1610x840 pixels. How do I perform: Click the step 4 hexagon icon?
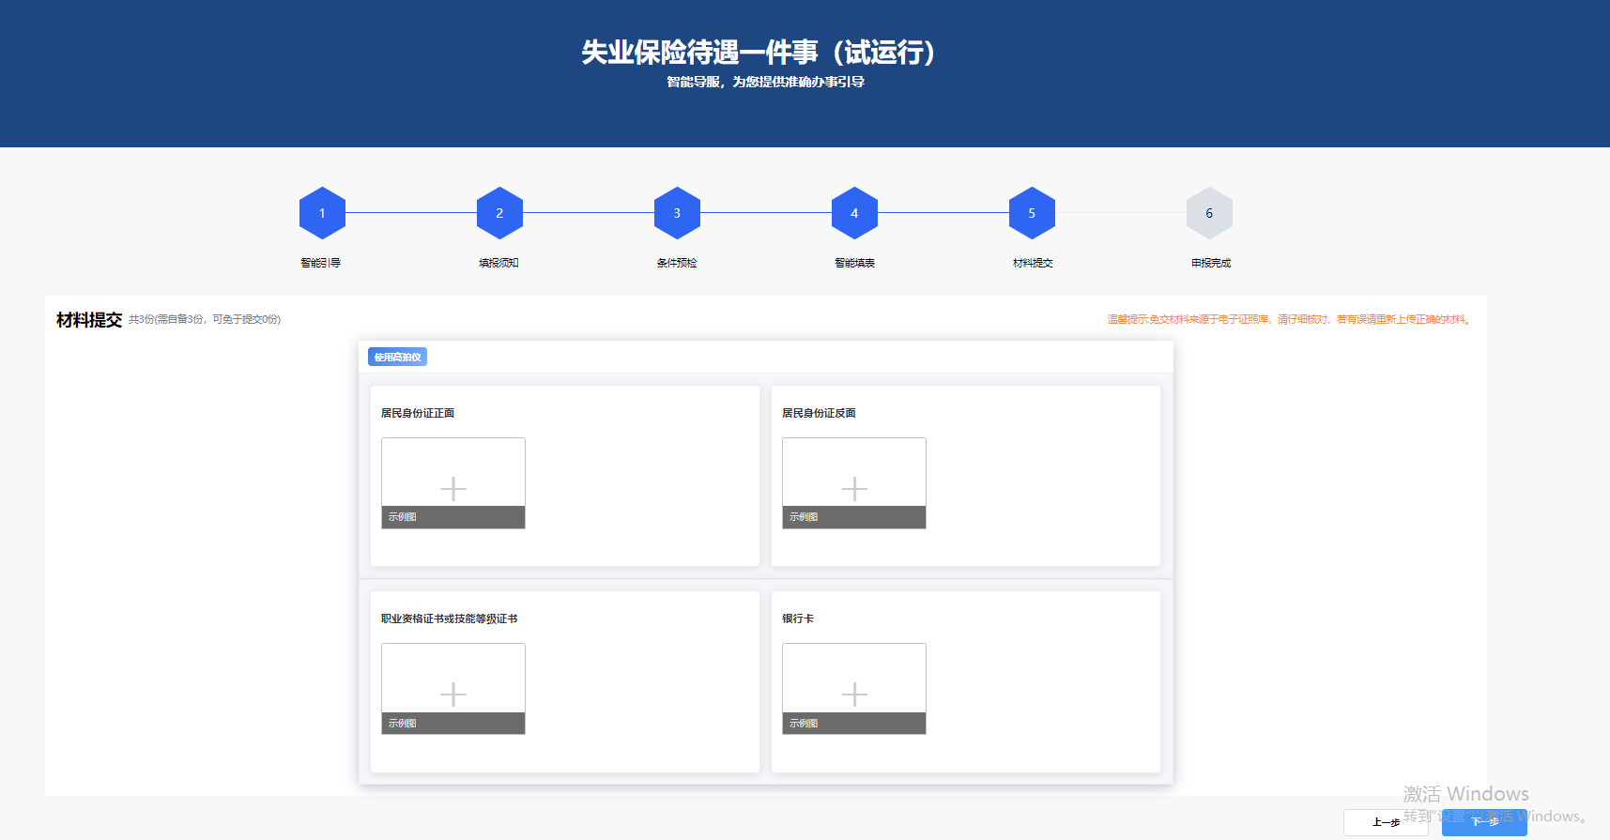tap(854, 213)
